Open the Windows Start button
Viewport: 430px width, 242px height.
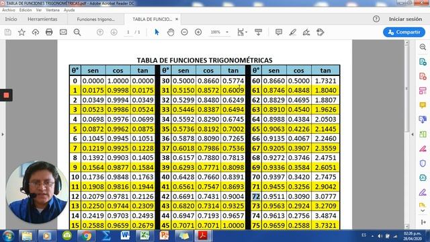[8, 236]
